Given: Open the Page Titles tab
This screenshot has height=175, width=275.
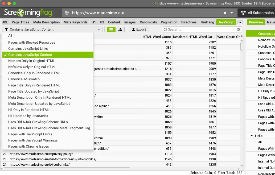Looking at the screenshot, I should tap(20, 22).
